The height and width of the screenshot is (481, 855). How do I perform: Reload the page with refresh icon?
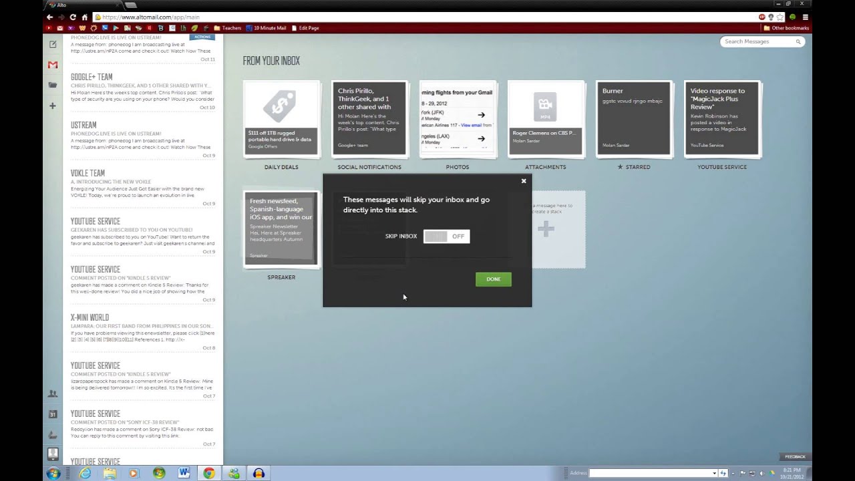pyautogui.click(x=73, y=17)
